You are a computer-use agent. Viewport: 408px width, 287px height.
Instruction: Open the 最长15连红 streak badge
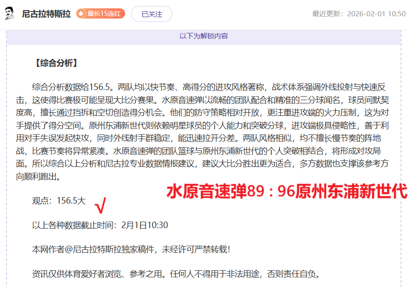(x=100, y=14)
